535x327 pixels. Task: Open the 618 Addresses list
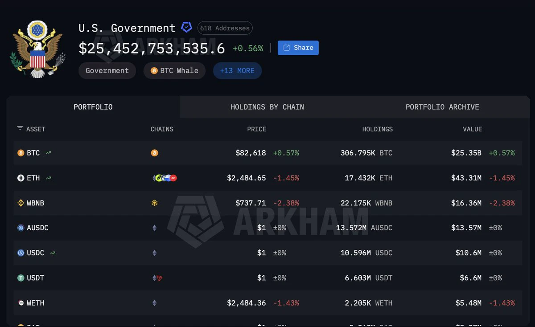coord(225,28)
